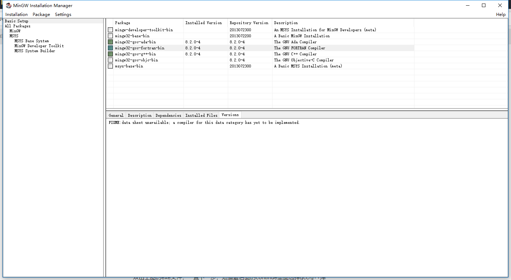511x280 pixels.
Task: Select the MSYS tree node
Action: (14, 36)
